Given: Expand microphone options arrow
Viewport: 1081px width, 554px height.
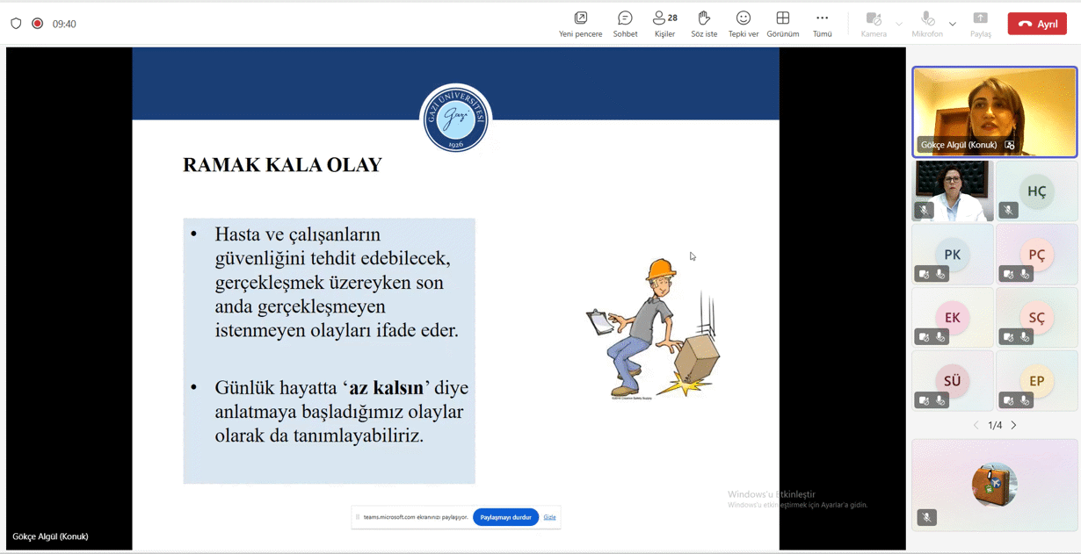Looking at the screenshot, I should point(953,24).
